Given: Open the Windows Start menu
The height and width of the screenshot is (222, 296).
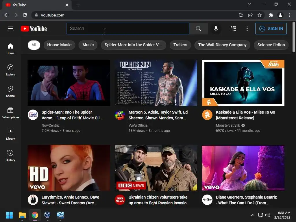Looking at the screenshot, I should (x=9, y=215).
